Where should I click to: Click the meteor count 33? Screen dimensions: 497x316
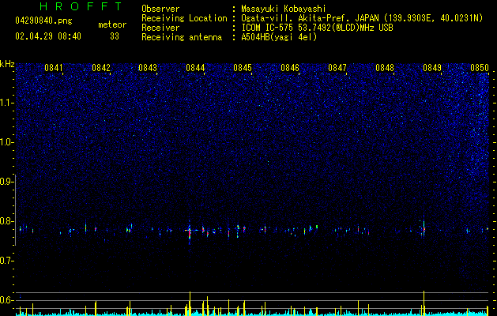point(115,36)
